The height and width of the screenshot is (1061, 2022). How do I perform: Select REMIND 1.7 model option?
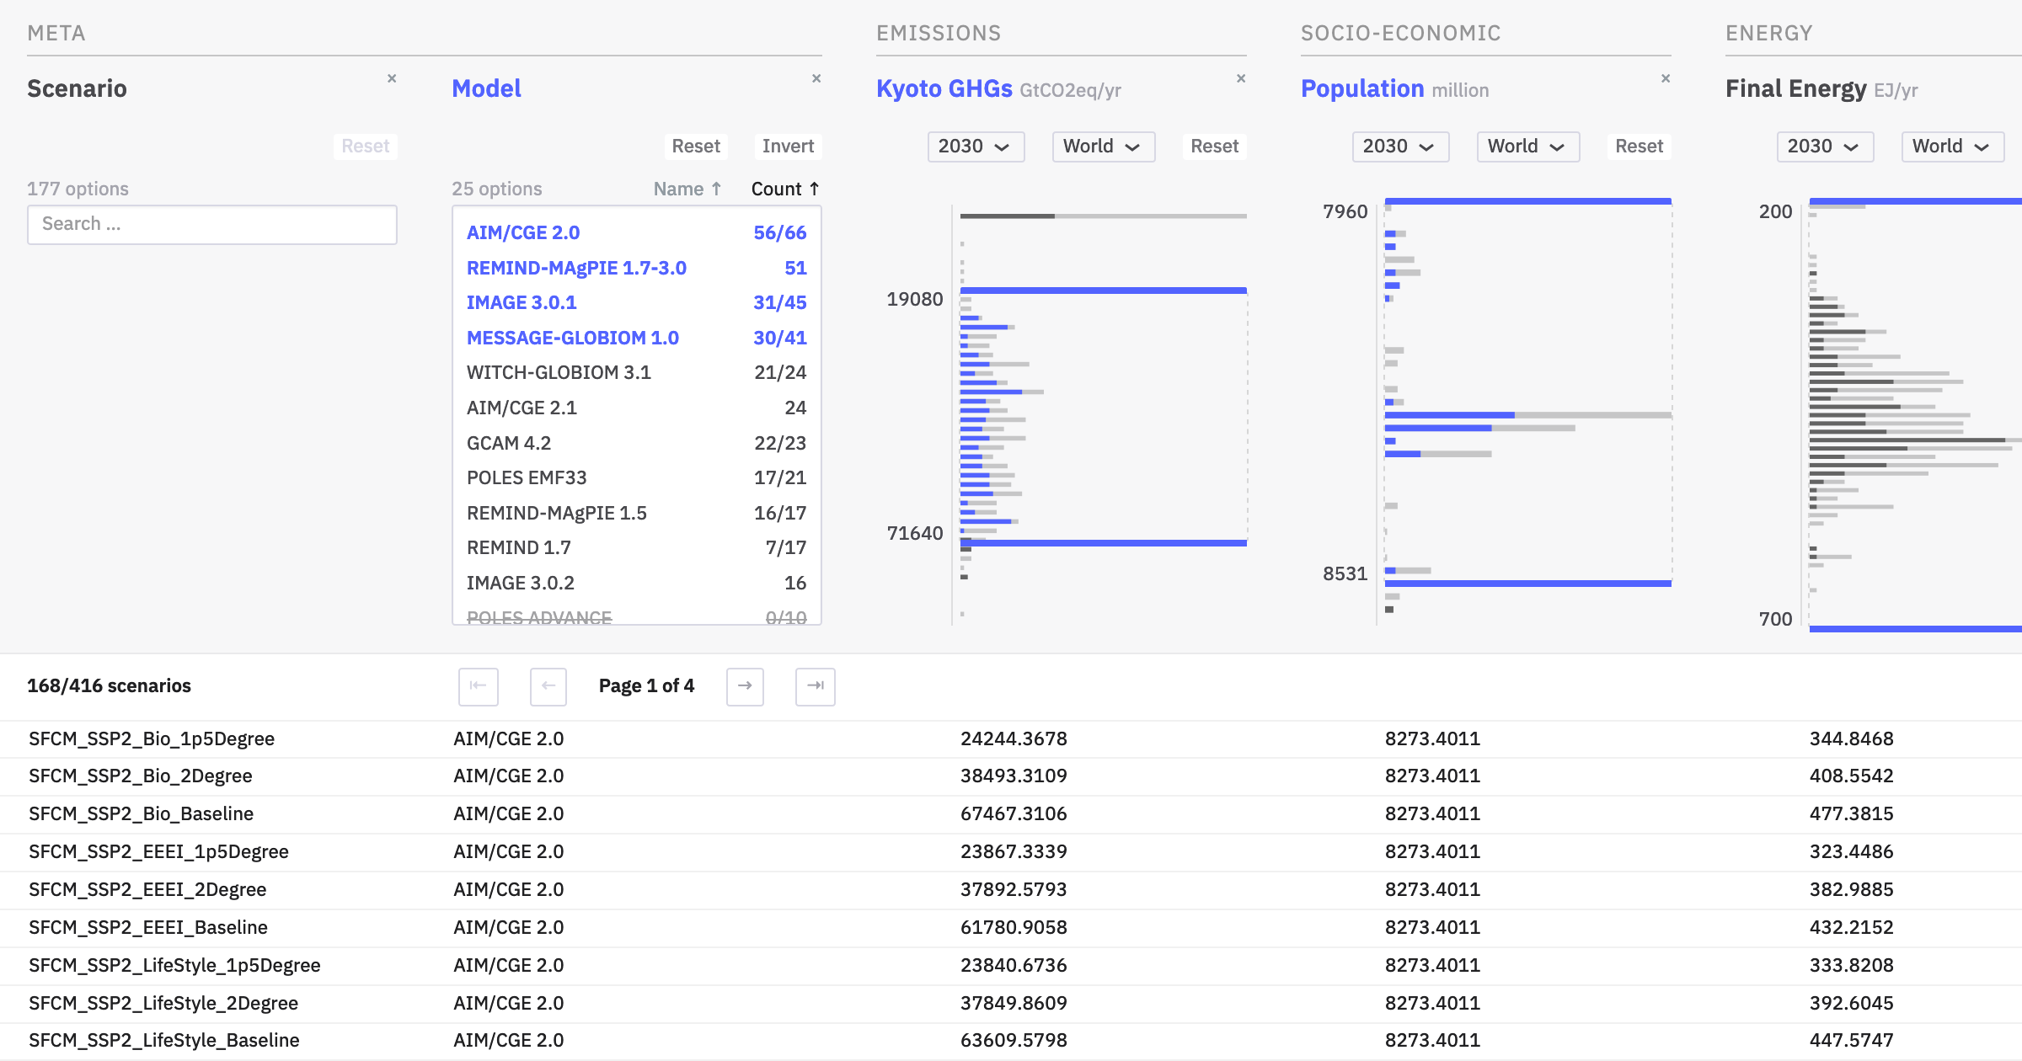[x=637, y=547]
